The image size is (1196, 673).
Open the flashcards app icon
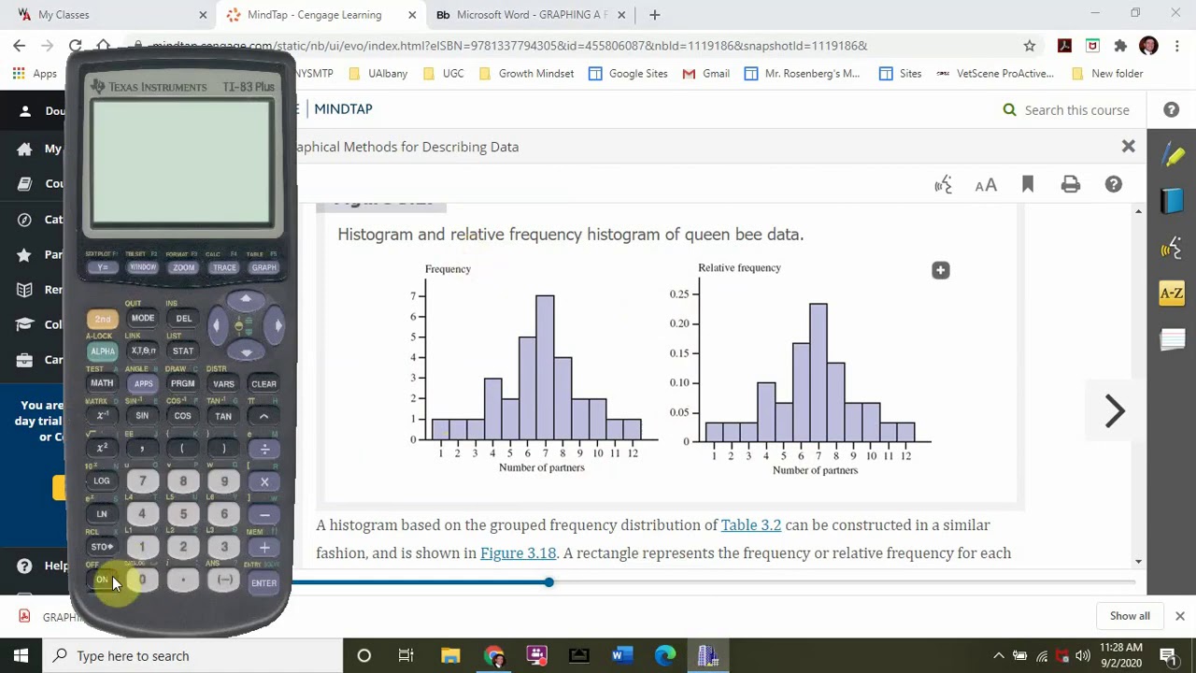1173,339
